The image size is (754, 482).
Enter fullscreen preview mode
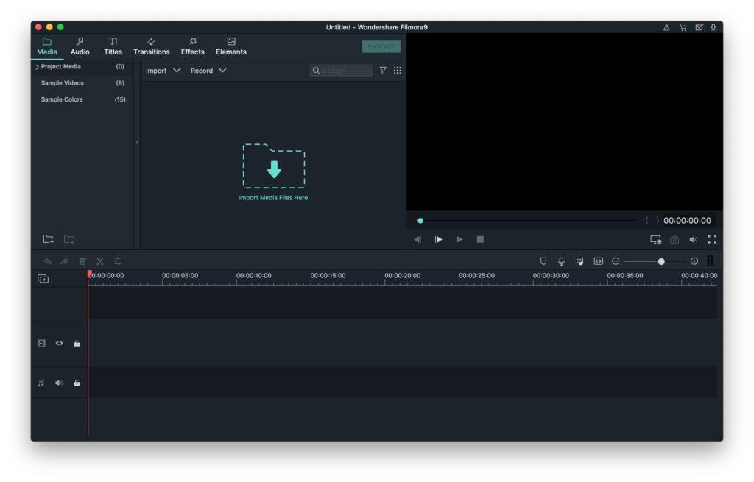712,240
